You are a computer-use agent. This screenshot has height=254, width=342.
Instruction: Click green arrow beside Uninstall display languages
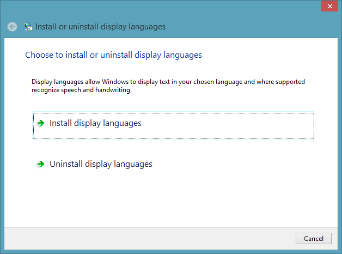tap(40, 164)
